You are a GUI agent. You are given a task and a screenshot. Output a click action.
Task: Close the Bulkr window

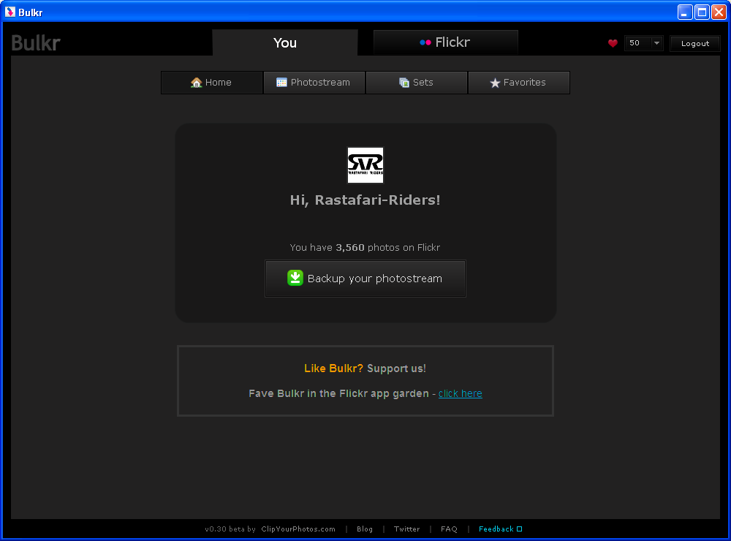(719, 12)
